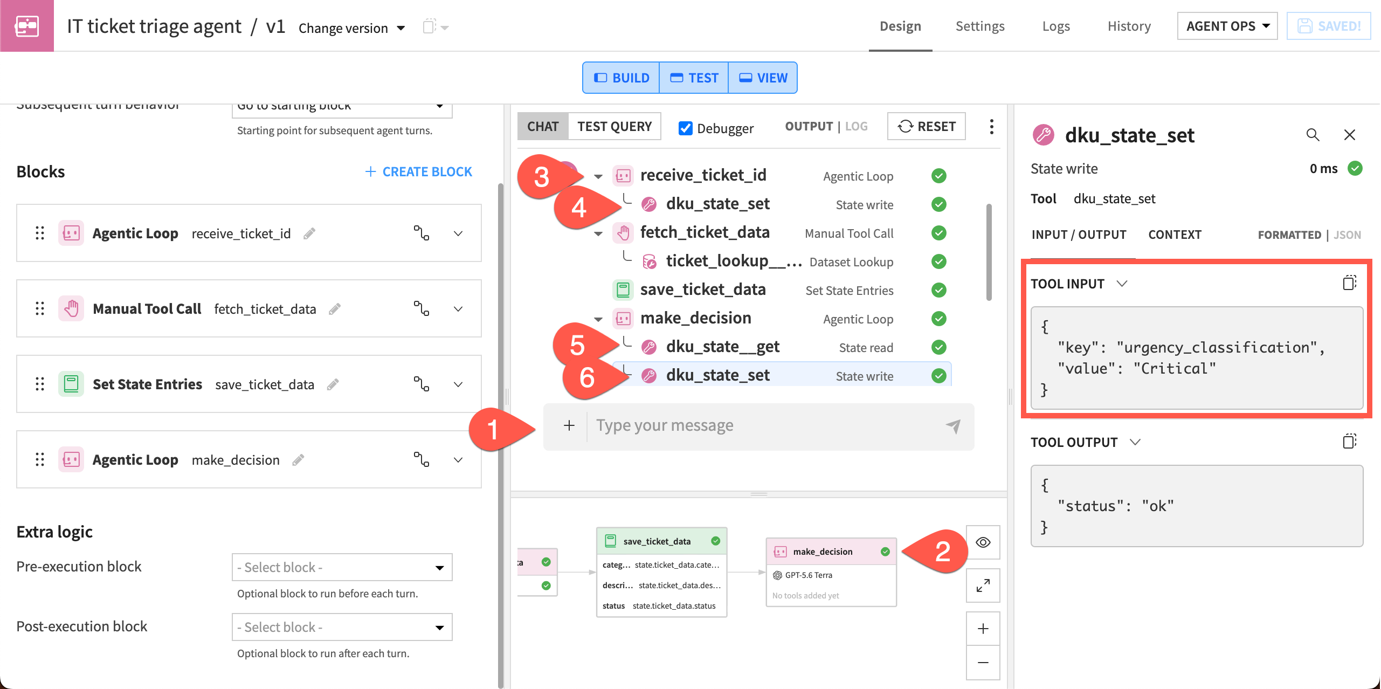
Task: Open Post-execution block select dropdown
Action: click(342, 627)
